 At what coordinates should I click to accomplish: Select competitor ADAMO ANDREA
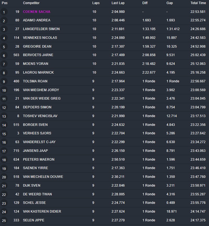[x=37, y=20]
